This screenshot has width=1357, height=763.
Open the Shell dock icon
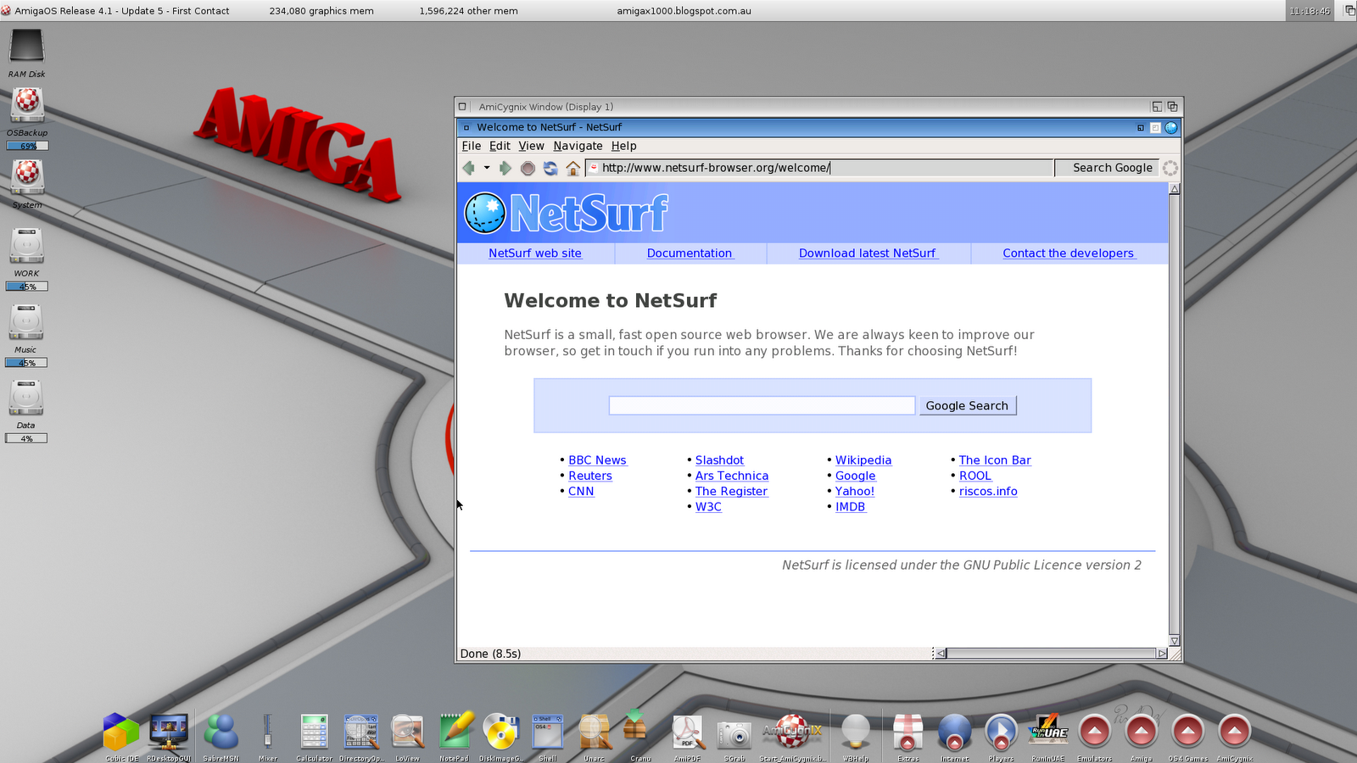click(x=547, y=732)
